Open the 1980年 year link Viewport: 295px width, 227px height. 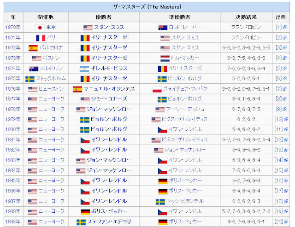coord(13,129)
